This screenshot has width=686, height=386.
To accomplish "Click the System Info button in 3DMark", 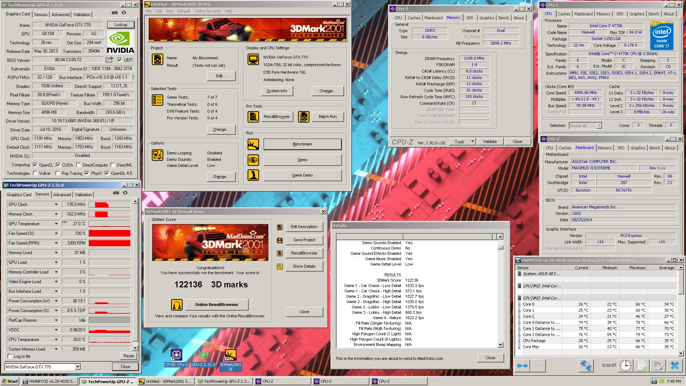I will [x=277, y=91].
